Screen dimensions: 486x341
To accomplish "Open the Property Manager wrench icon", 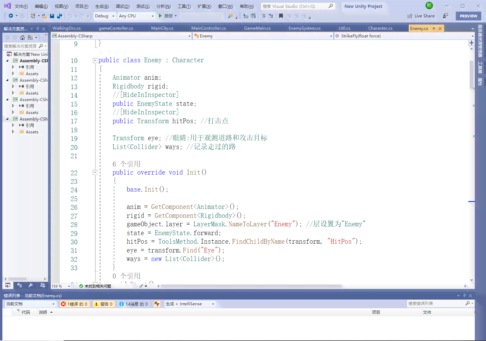I will (31, 285).
